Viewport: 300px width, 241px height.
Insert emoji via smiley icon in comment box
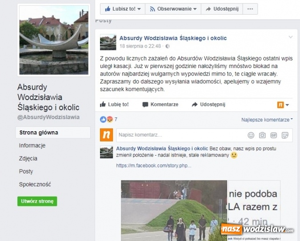[x=251, y=135]
